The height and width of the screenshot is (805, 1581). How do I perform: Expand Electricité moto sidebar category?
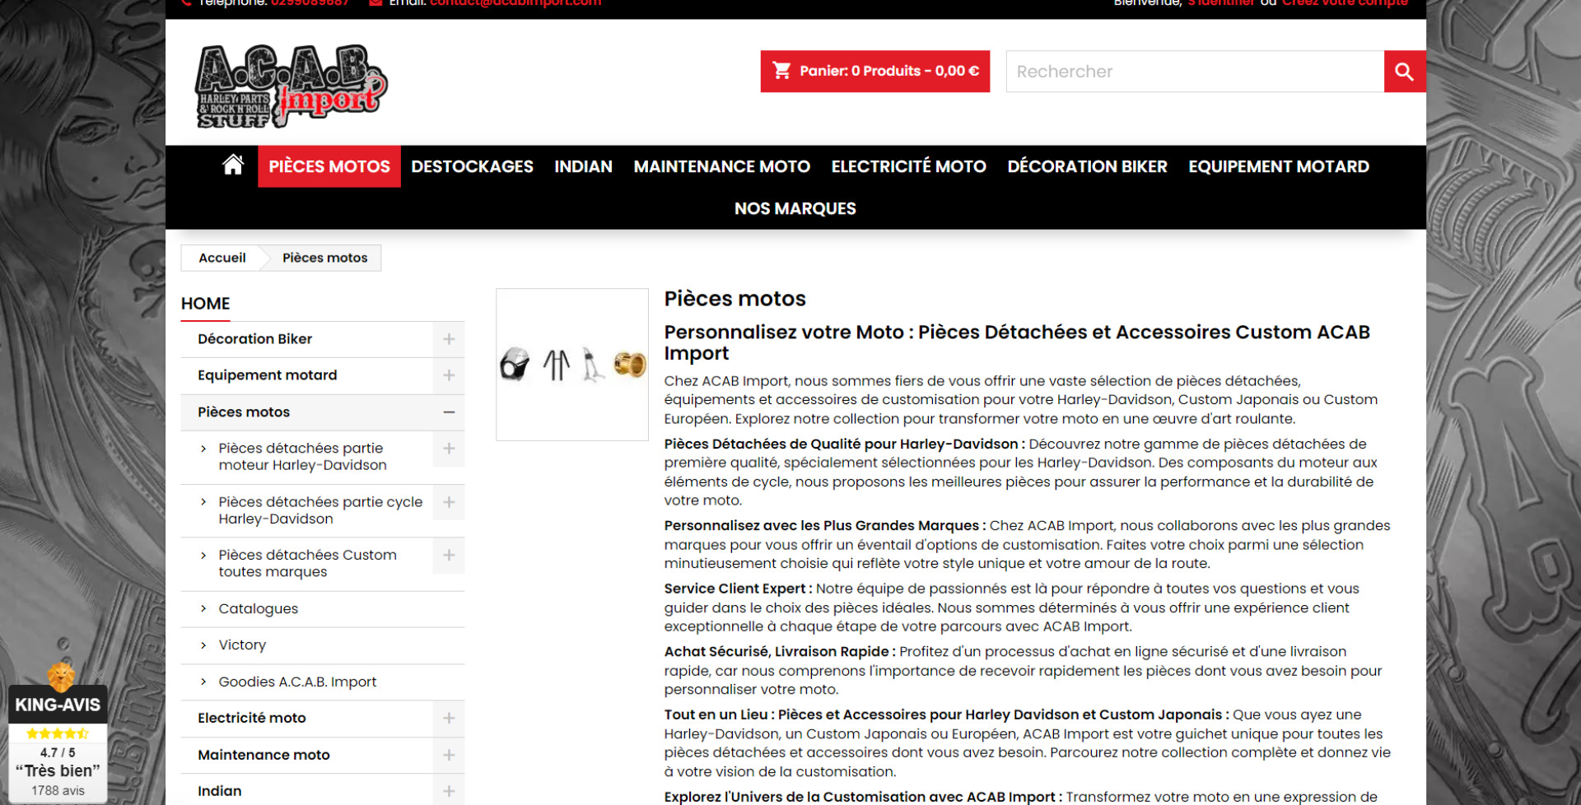449,719
